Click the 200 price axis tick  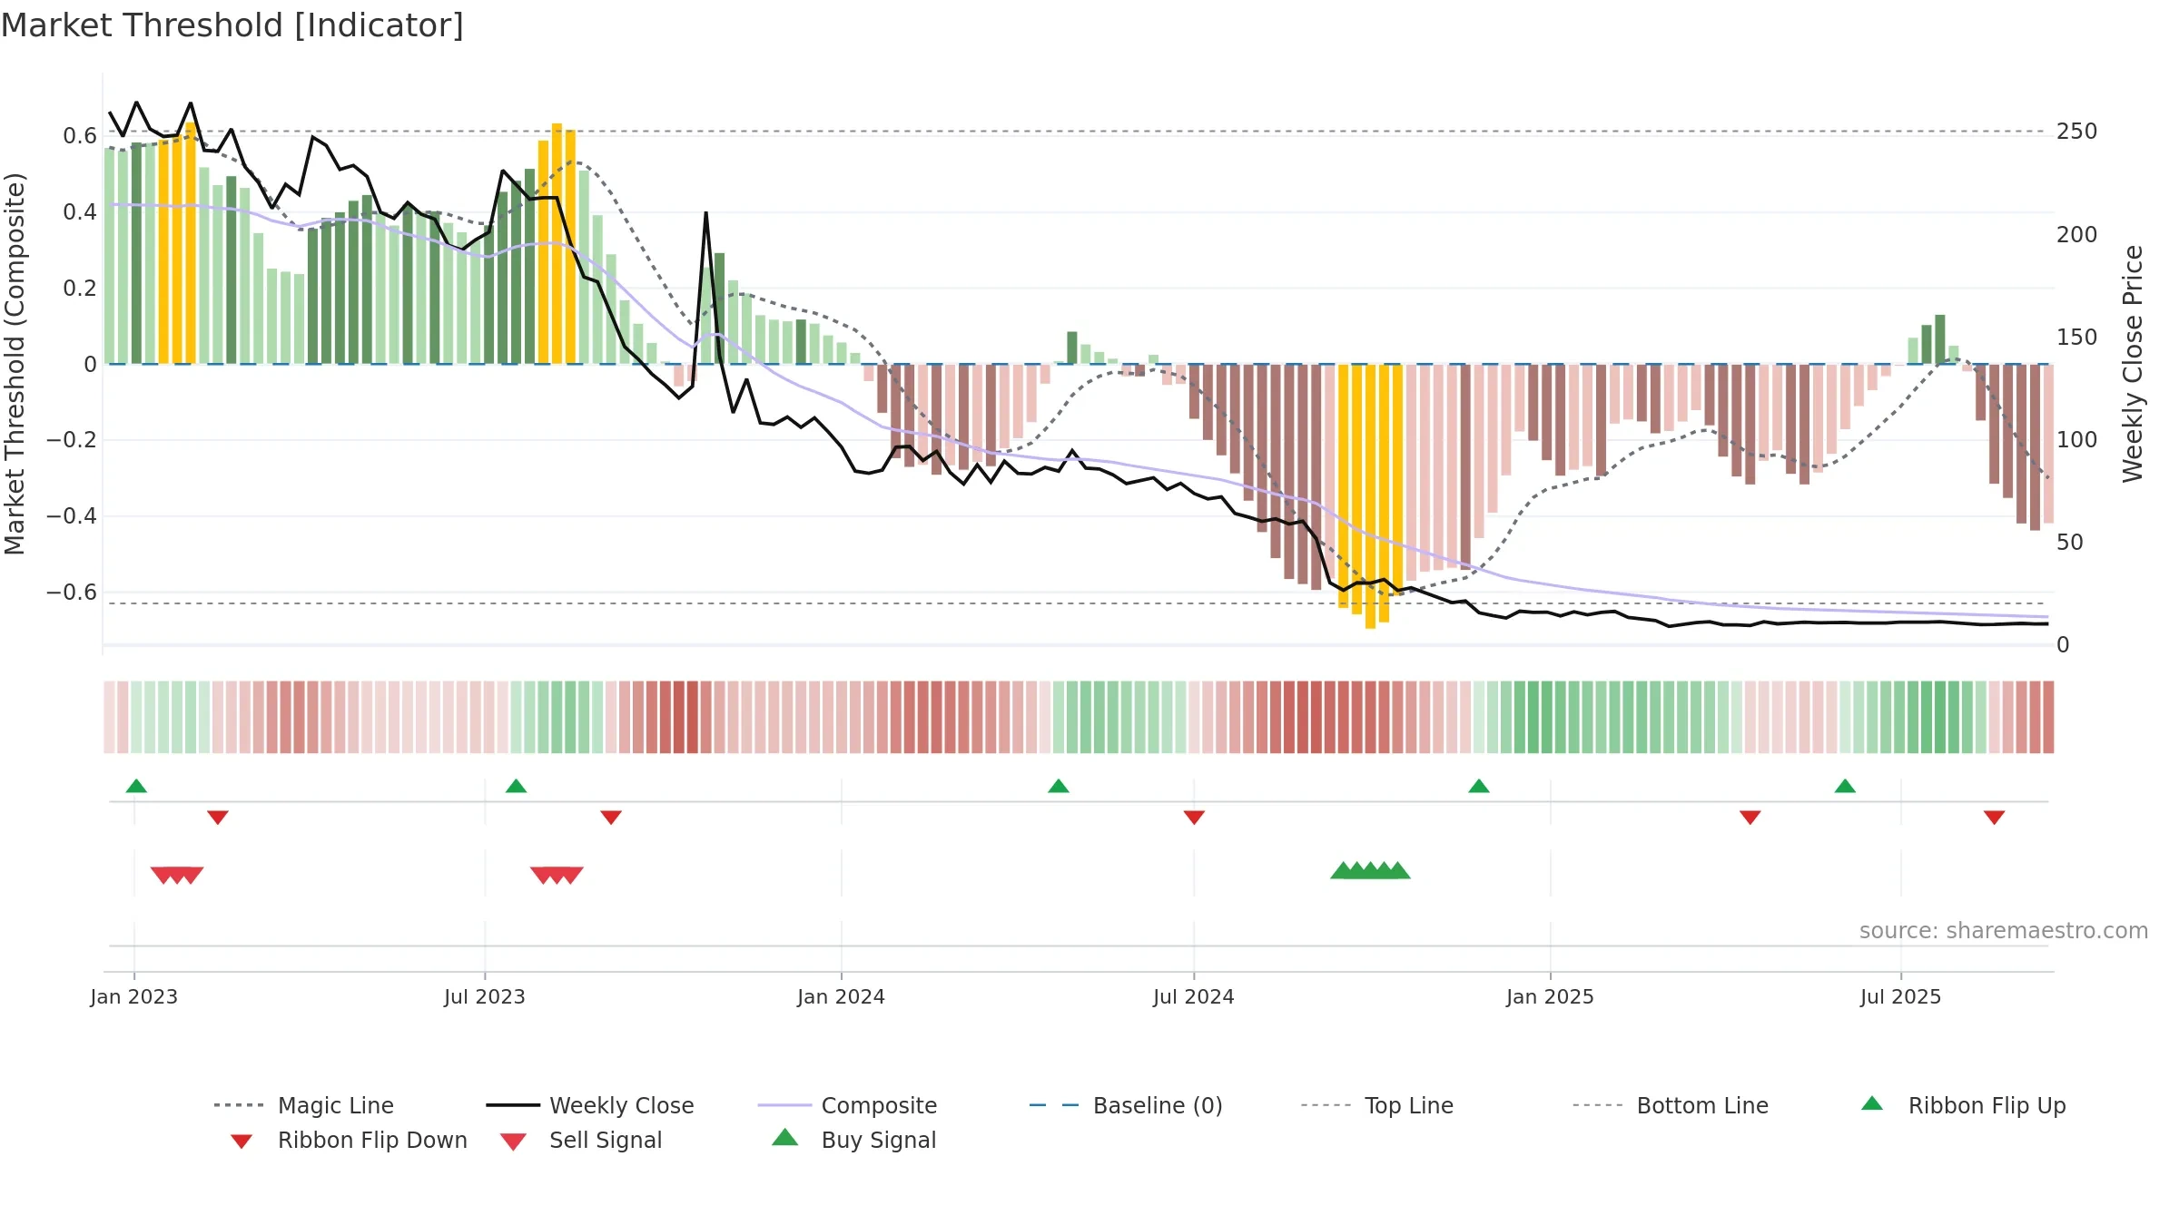(x=2077, y=235)
